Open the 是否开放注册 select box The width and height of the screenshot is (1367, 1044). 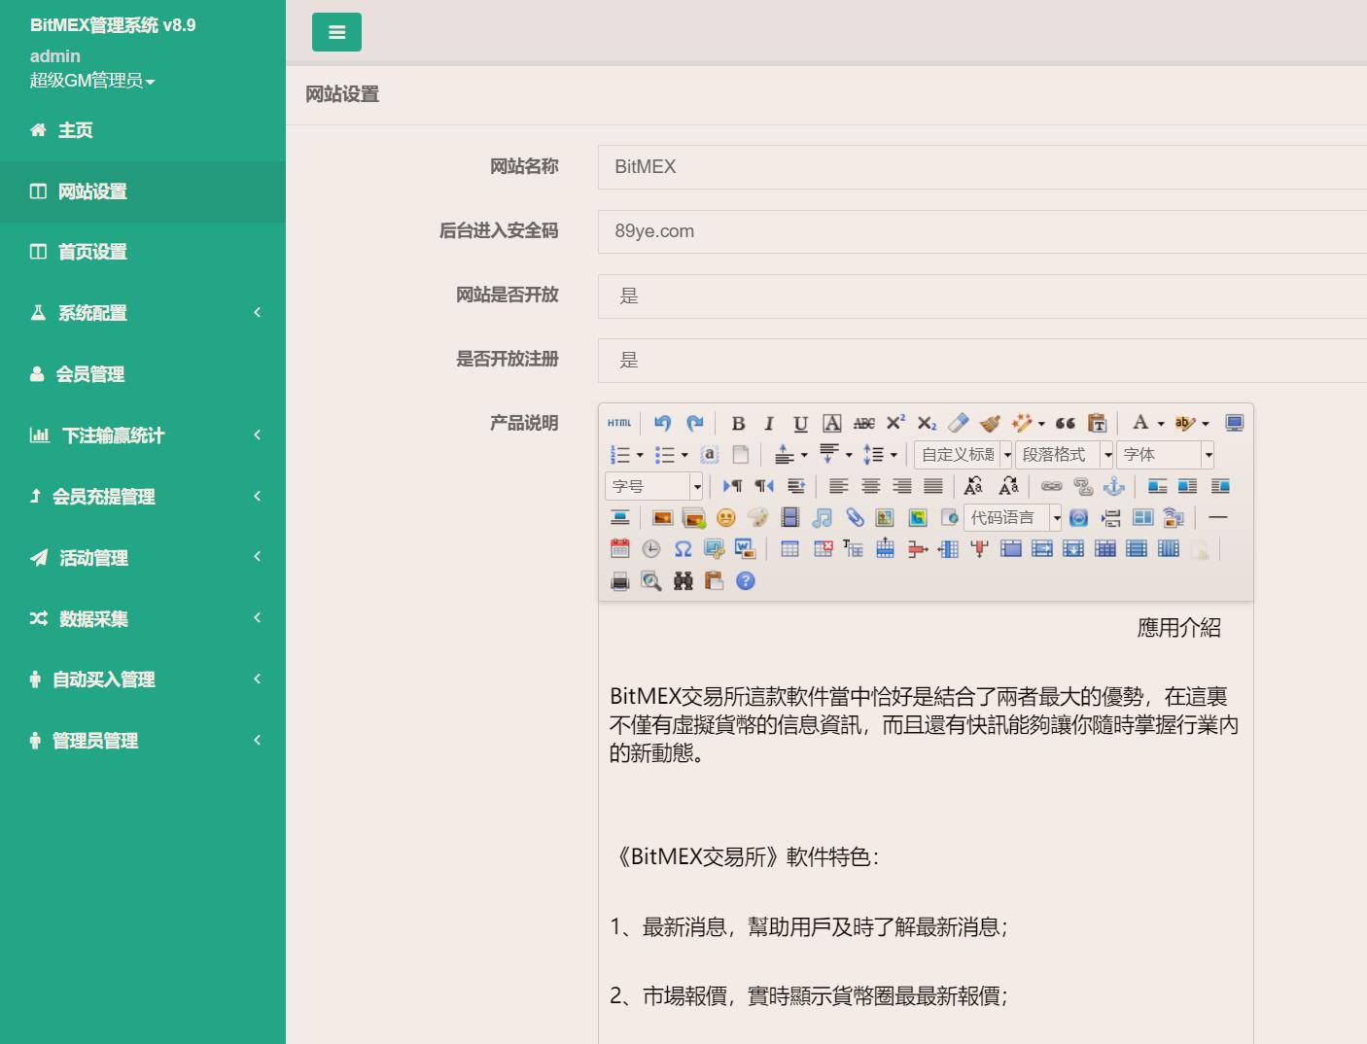point(982,361)
